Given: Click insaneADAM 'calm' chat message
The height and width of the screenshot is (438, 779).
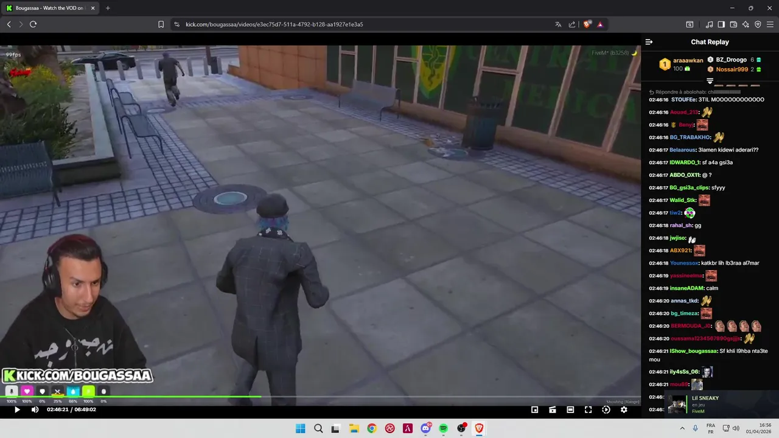Looking at the screenshot, I should [712, 288].
